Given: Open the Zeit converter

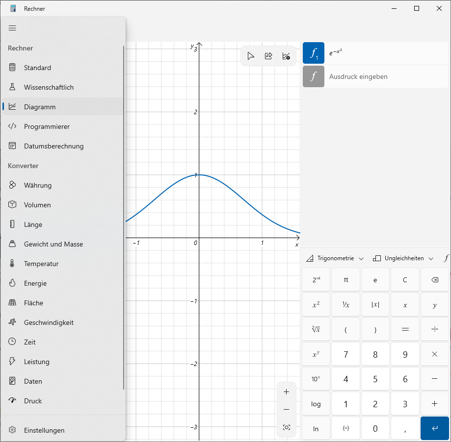Looking at the screenshot, I should click(63, 342).
